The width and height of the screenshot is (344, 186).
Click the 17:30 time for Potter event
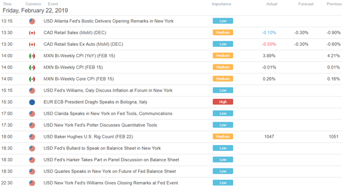pyautogui.click(x=7, y=125)
